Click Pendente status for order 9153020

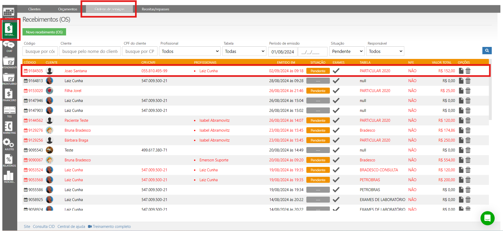pos(318,91)
